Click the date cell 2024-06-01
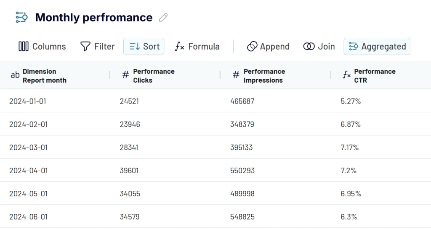Viewport: 431px width, 229px height. 28,217
